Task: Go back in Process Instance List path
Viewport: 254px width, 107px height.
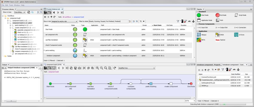Action: point(45,17)
